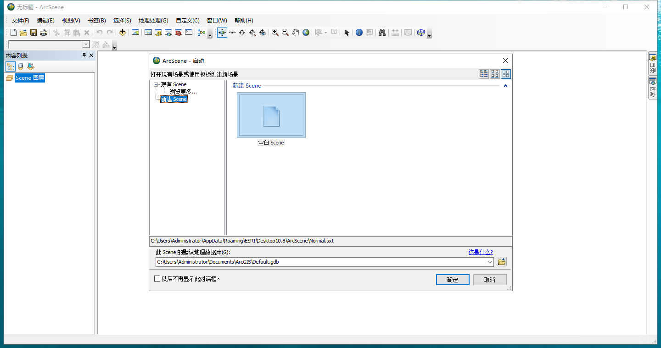
Task: Click the 确定 button
Action: pyautogui.click(x=453, y=280)
